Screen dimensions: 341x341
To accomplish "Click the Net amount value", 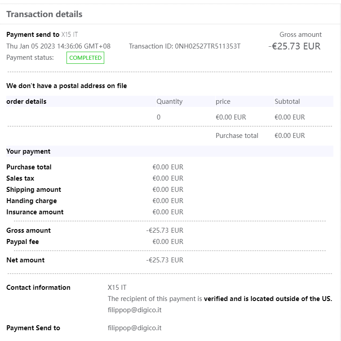I will (165, 260).
